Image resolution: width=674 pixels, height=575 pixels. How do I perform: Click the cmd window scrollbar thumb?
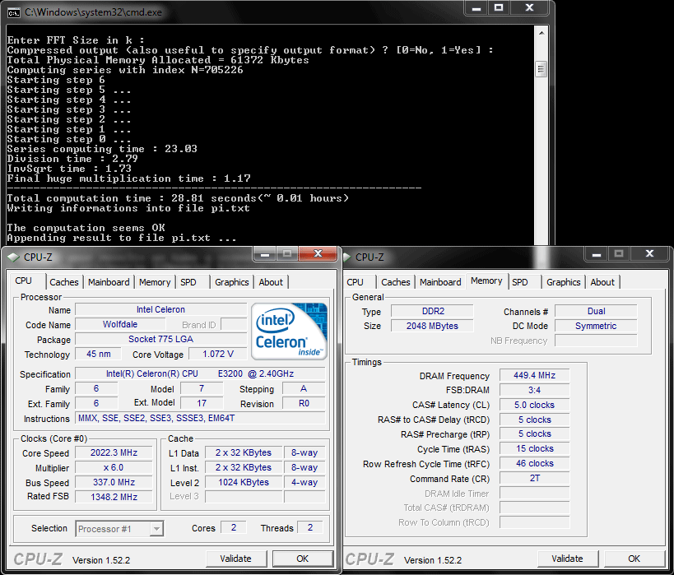tap(542, 69)
